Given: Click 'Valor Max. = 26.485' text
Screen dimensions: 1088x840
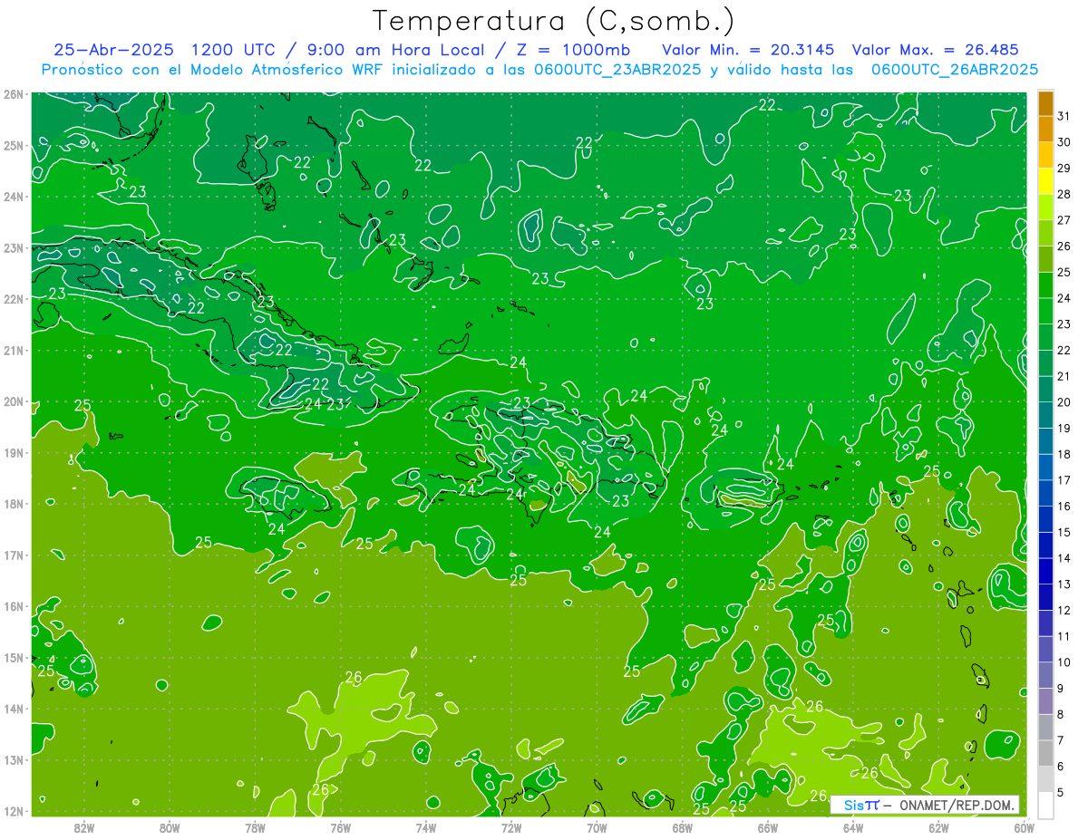Looking at the screenshot, I should click(936, 50).
